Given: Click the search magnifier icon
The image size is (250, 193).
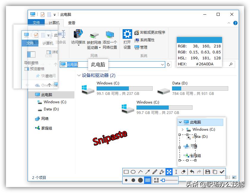Looking at the screenshot, I should pos(231,64).
